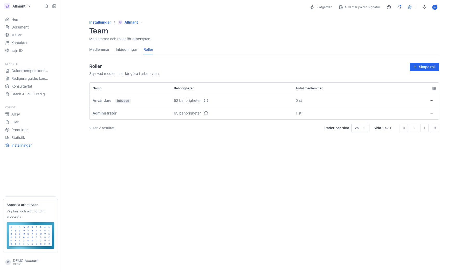Show info for 52 behörigheter
This screenshot has width=467, height=272.
tap(206, 101)
